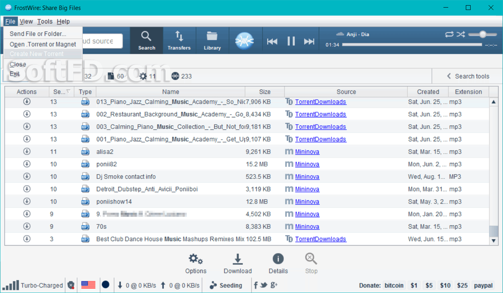
Task: Click the results scrollbar down arrow
Action: pos(494,241)
